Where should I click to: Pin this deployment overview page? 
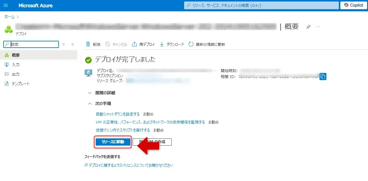click(309, 27)
